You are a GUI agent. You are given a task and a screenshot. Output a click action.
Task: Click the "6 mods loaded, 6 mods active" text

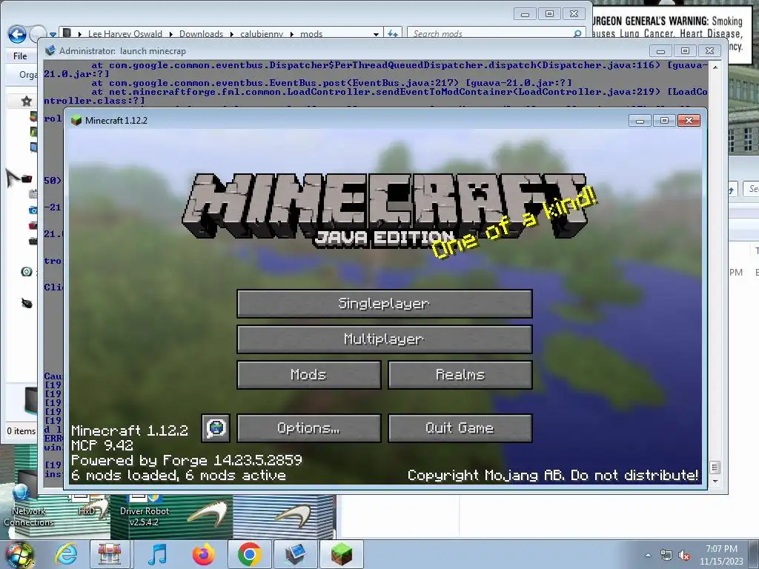(x=178, y=475)
